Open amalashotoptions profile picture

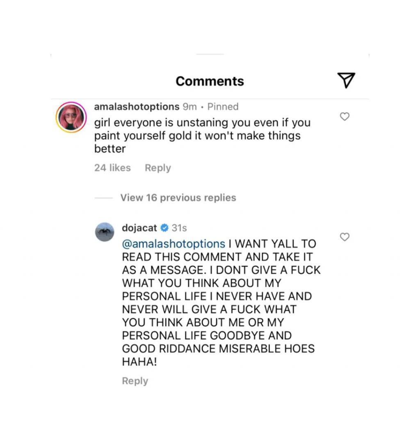click(71, 117)
